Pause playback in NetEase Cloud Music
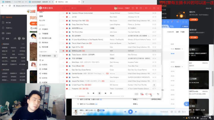 (99, 93)
